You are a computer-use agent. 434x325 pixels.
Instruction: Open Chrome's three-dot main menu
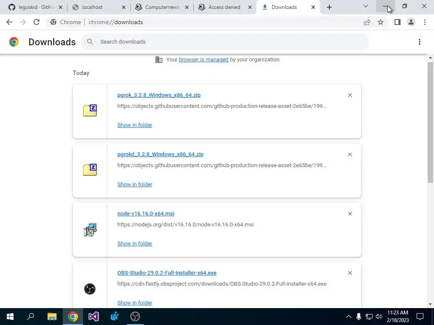click(425, 22)
